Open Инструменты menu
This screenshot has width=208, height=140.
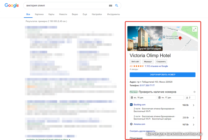[x=113, y=14]
